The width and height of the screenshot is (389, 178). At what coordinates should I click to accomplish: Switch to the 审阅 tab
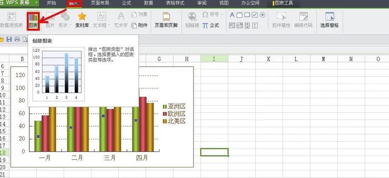point(202,3)
